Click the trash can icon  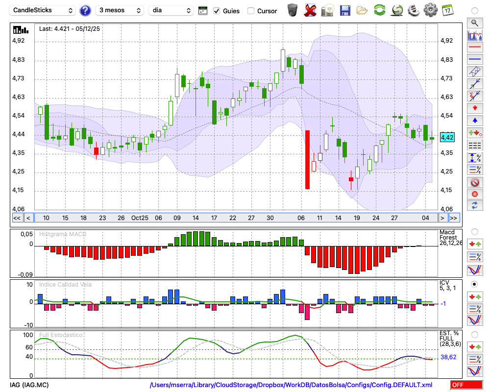[293, 10]
